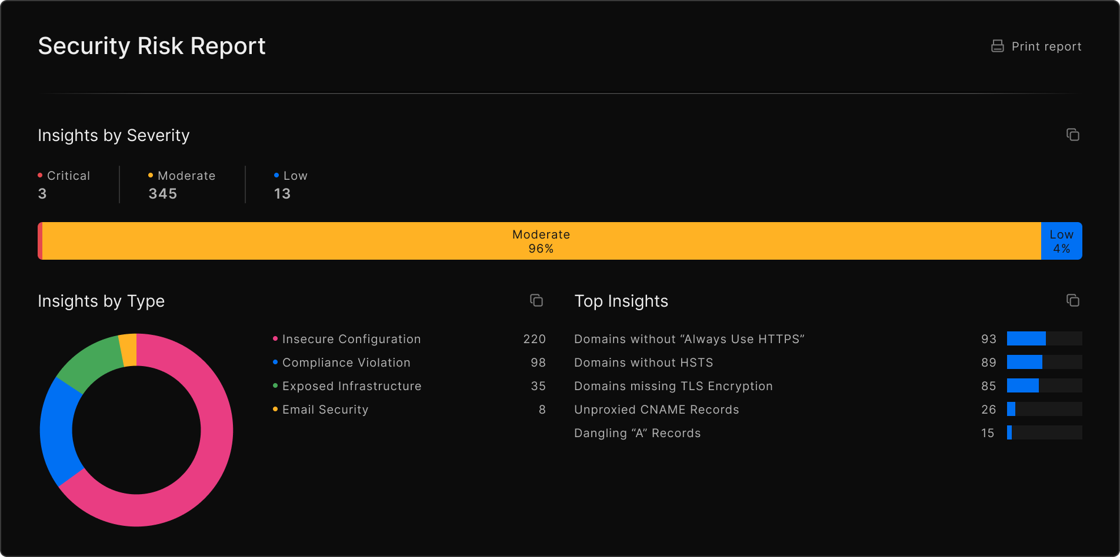Select Exposed Infrastructure legend entry
This screenshot has width=1120, height=557.
pyautogui.click(x=351, y=386)
